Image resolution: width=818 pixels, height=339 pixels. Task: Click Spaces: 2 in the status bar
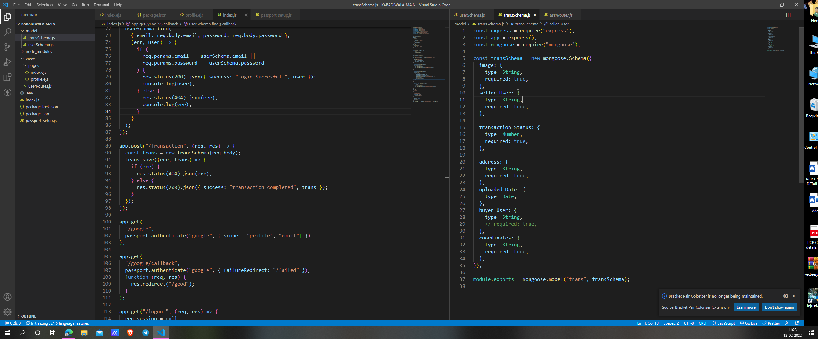(671, 323)
